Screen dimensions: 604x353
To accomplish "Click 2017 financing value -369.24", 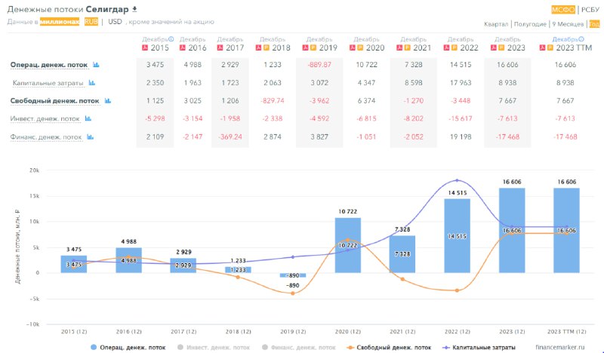I will [x=230, y=137].
